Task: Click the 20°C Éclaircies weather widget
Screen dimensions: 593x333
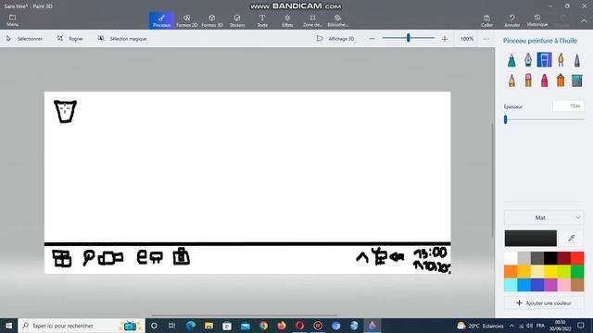Action: tap(480, 326)
